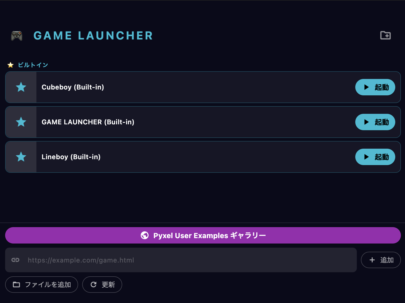
Task: Start Lineboy using its 起動 button
Action: (x=375, y=157)
